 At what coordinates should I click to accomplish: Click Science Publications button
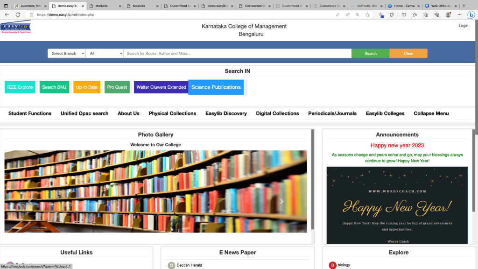[x=216, y=87]
